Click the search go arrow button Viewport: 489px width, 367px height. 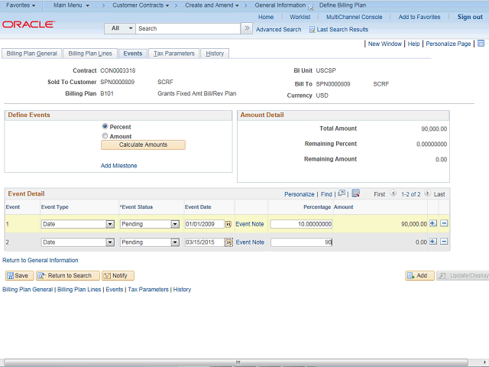point(246,28)
